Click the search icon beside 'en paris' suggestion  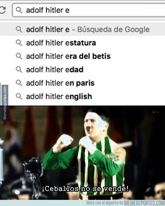click(19, 83)
